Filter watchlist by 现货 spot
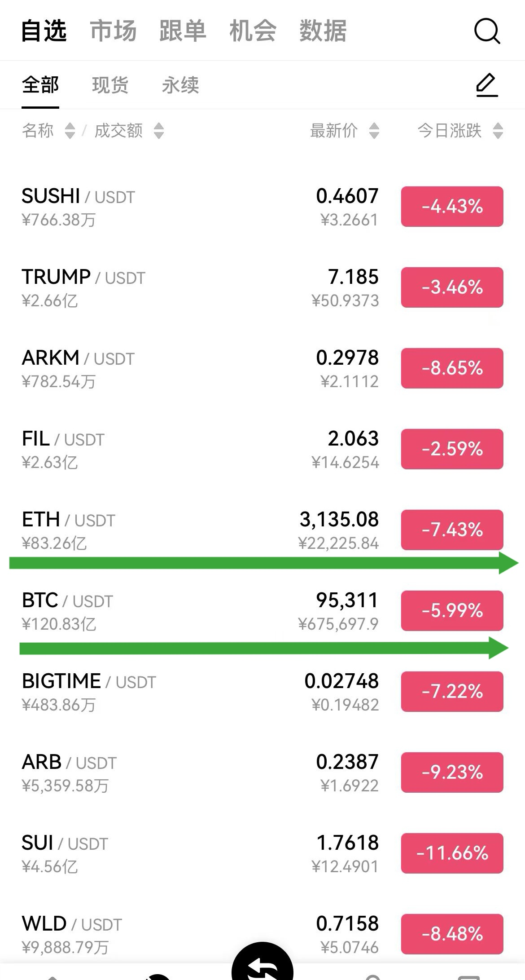Screen dimensions: 525x980 pyautogui.click(x=110, y=85)
